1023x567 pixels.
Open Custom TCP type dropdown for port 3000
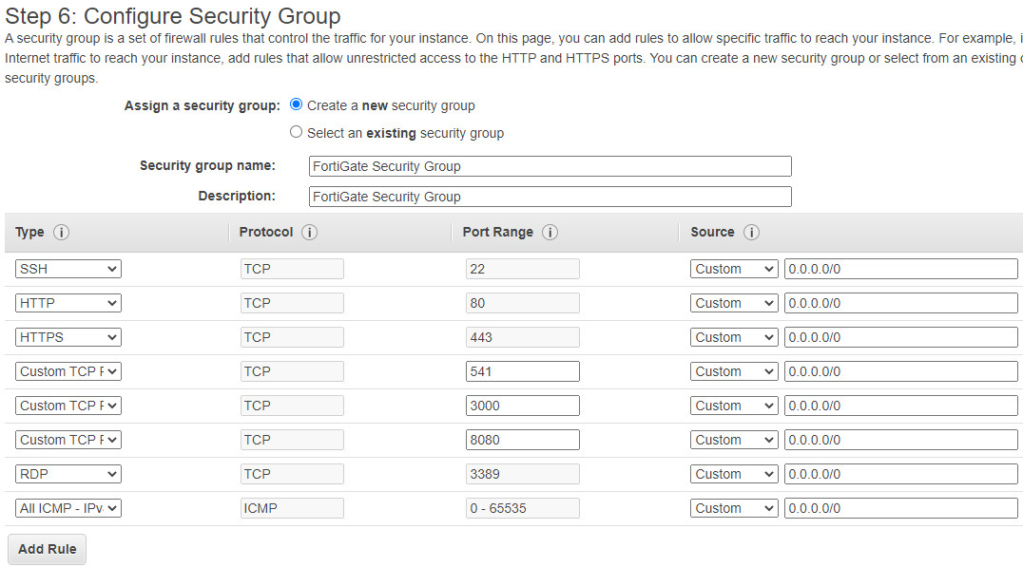(x=68, y=406)
